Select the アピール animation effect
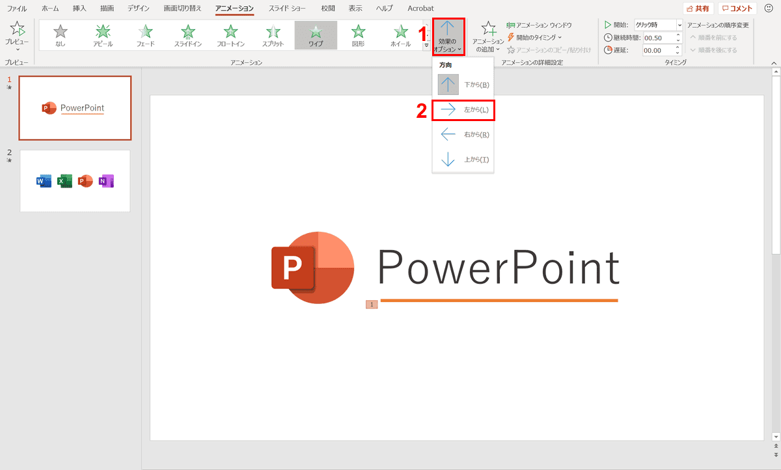This screenshot has width=781, height=470. 103,35
